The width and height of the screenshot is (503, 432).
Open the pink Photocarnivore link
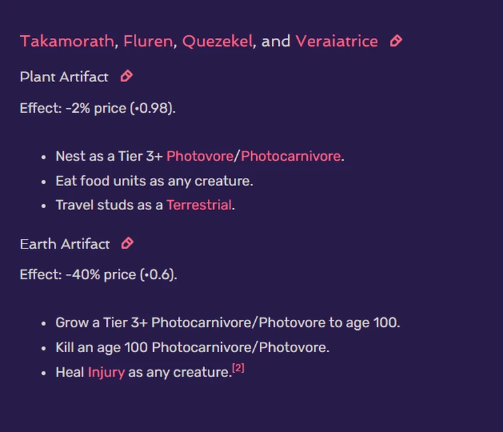pos(290,157)
